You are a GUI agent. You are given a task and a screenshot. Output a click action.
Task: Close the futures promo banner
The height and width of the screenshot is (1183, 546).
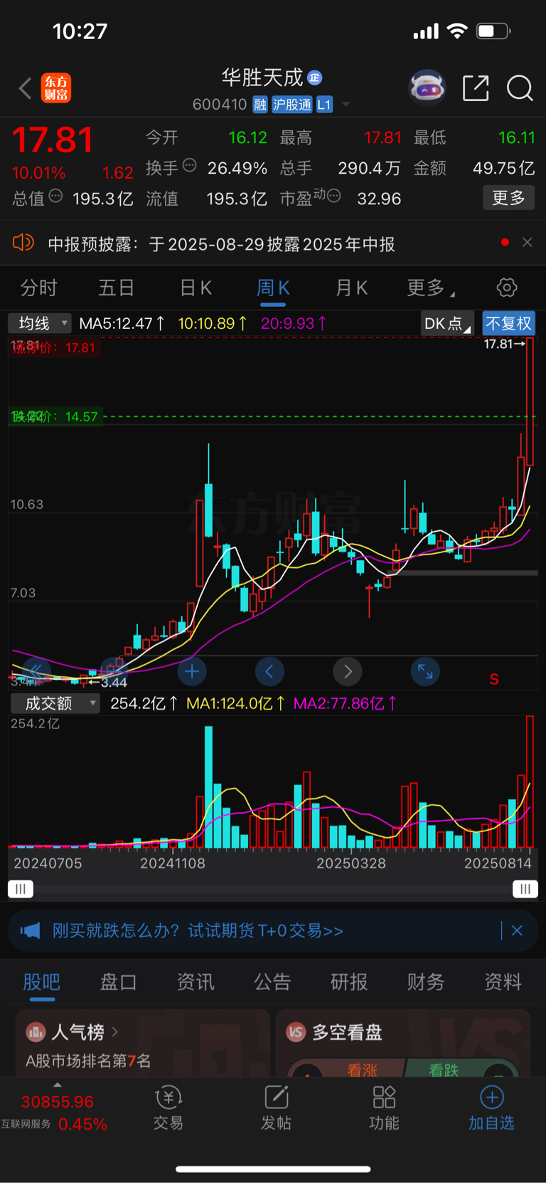pos(517,930)
